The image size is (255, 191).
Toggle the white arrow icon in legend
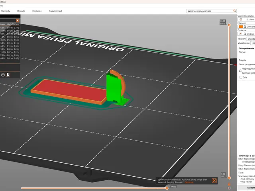(8, 75)
